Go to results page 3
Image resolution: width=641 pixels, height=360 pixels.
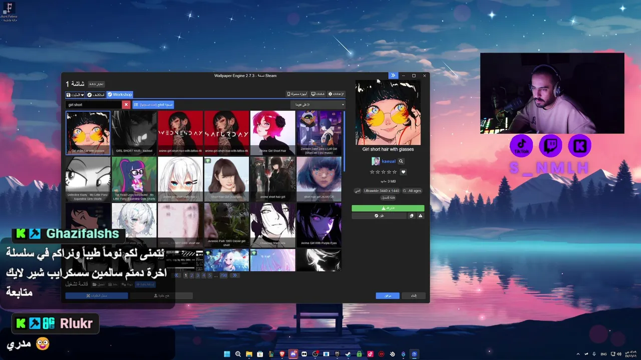[198, 275]
